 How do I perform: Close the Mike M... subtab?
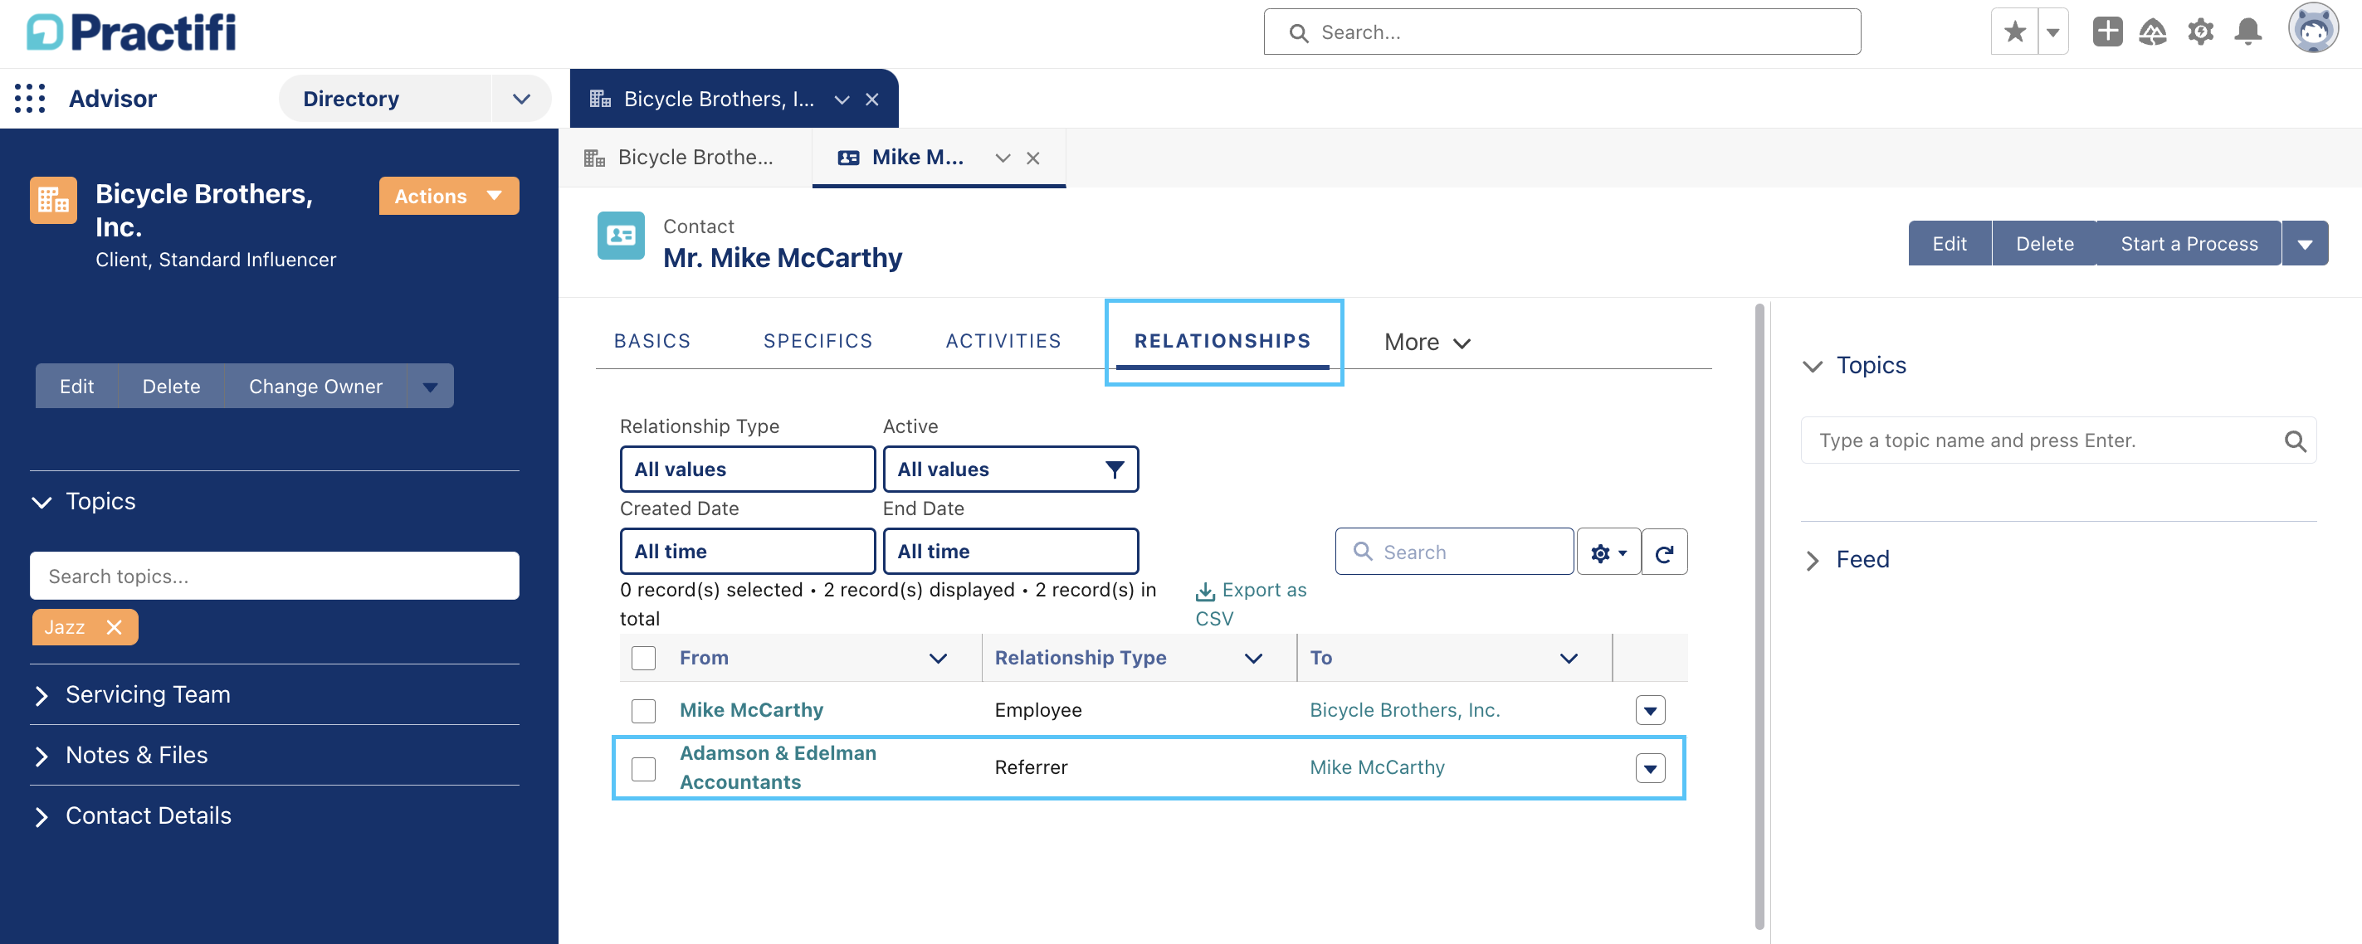click(x=1033, y=158)
